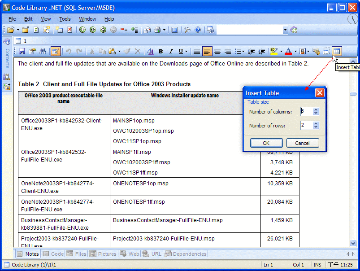
Task: Open the highlight color dropdown arrow
Action: [281, 51]
